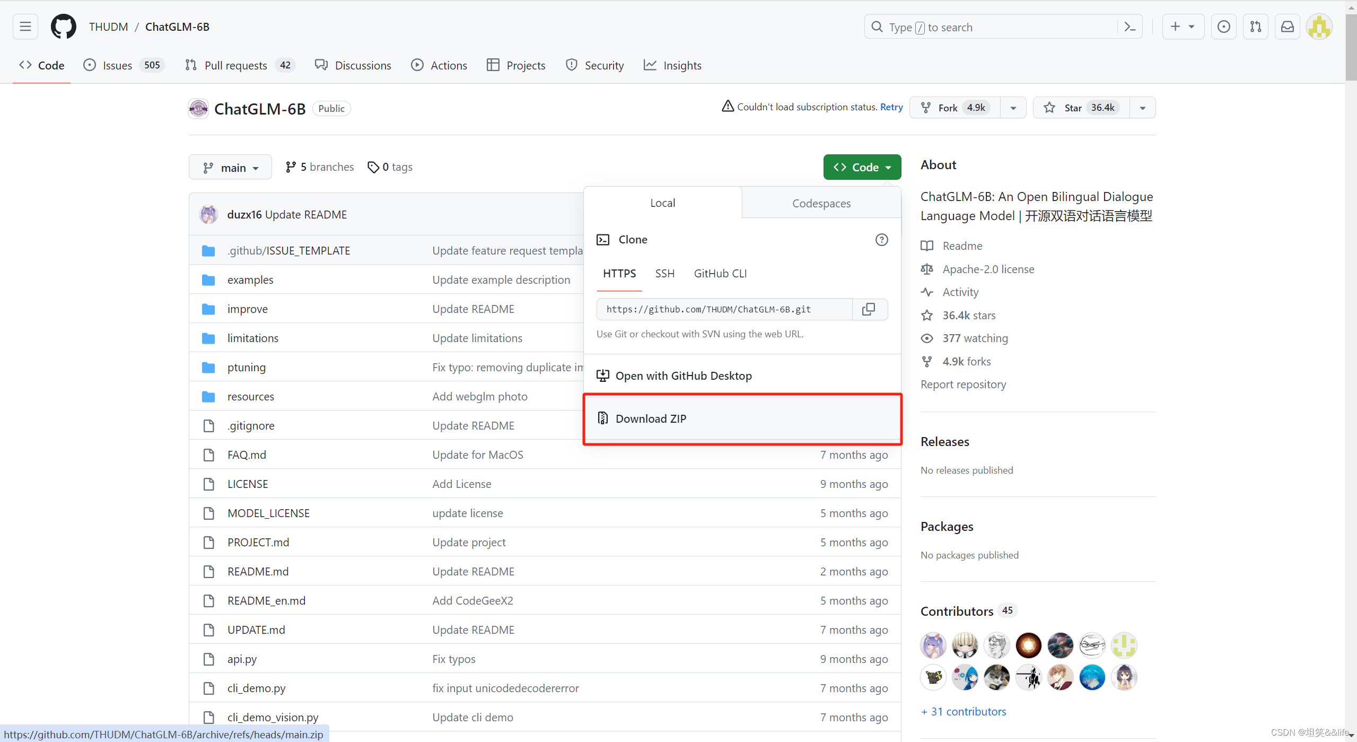
Task: Expand the Star lists dropdown arrow
Action: point(1142,108)
